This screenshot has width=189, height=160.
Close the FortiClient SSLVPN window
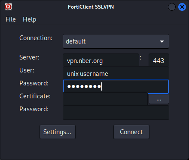click(182, 7)
